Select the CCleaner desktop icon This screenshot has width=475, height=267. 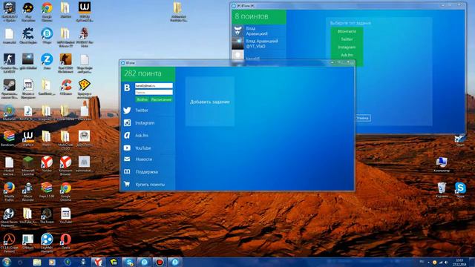(x=66, y=88)
